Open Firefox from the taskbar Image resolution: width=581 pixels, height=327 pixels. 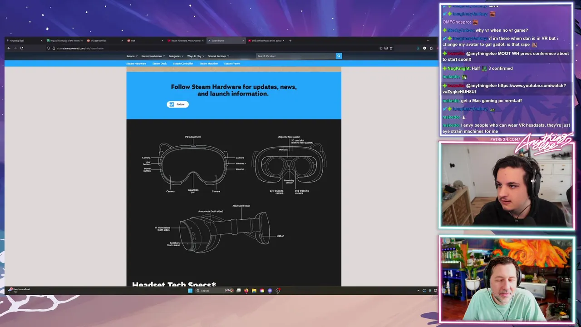[x=246, y=291]
